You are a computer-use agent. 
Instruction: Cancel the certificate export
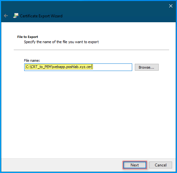pyautogui.click(x=161, y=165)
